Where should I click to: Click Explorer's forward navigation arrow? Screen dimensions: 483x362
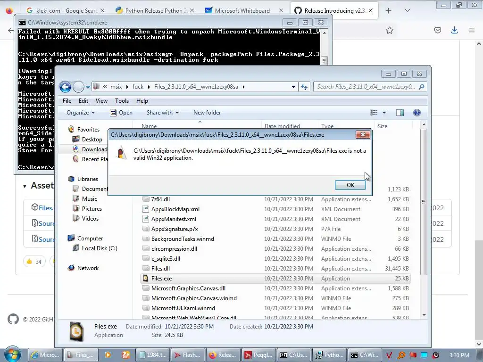[x=78, y=87]
